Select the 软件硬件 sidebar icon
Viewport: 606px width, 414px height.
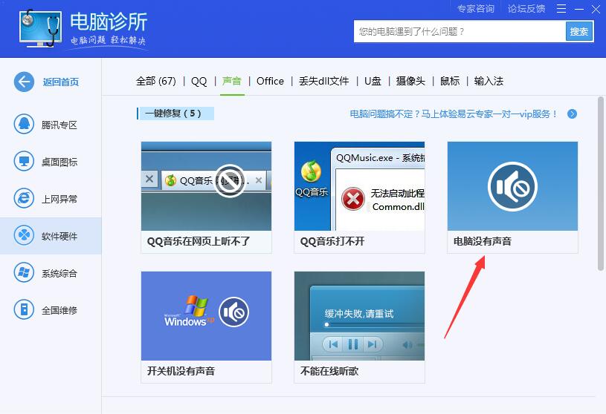coord(24,235)
